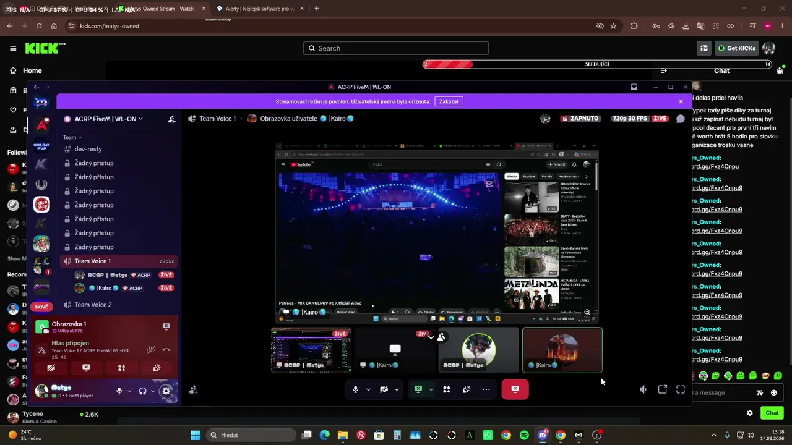This screenshot has height=445, width=792.
Task: Open input device arrow in the user panel
Action: 129,391
